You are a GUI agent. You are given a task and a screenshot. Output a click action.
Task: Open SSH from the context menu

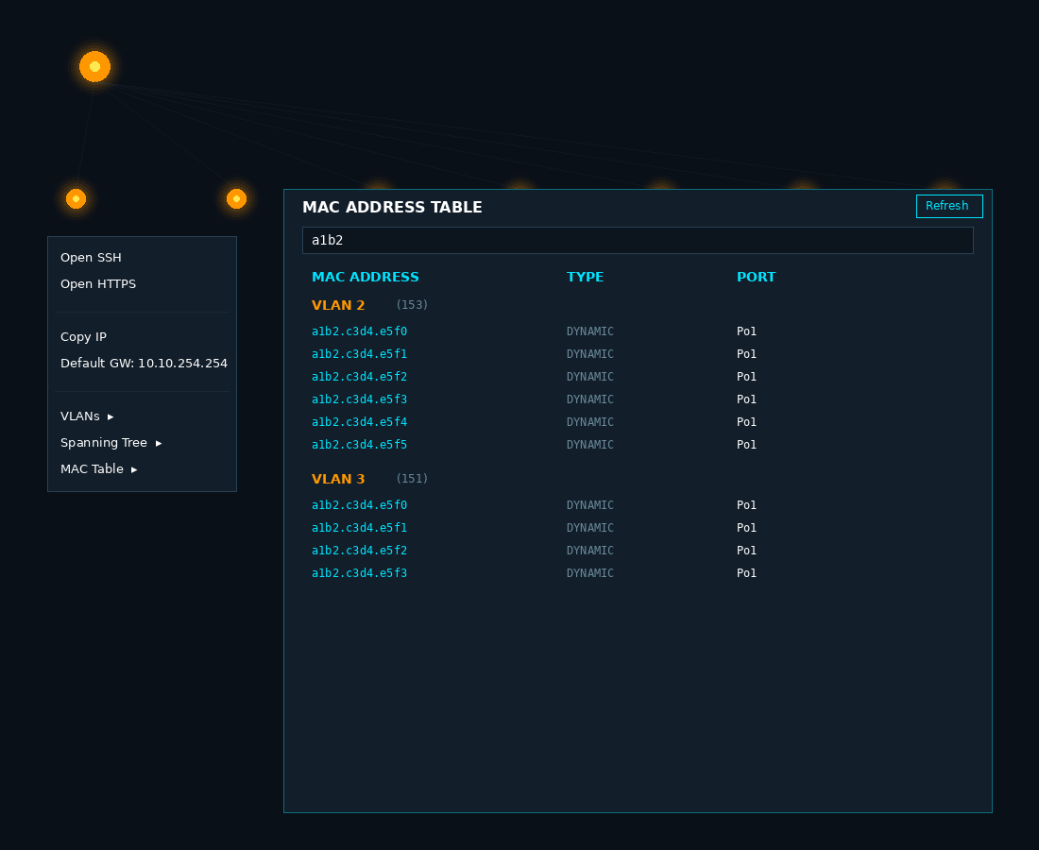pos(91,258)
